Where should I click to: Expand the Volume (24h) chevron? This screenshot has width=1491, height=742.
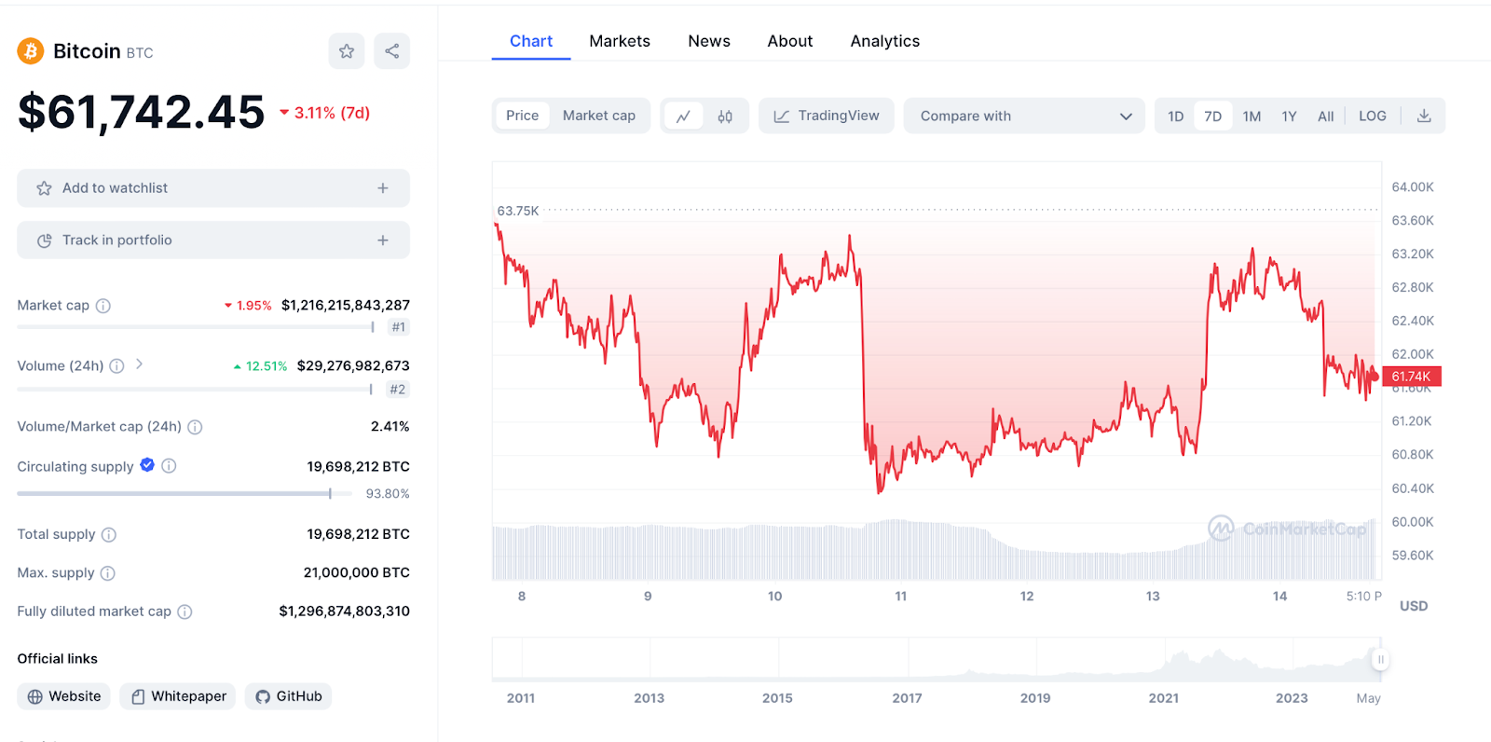pos(139,364)
